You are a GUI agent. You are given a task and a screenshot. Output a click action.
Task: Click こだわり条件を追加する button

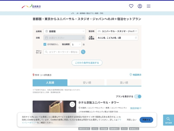point(87,63)
